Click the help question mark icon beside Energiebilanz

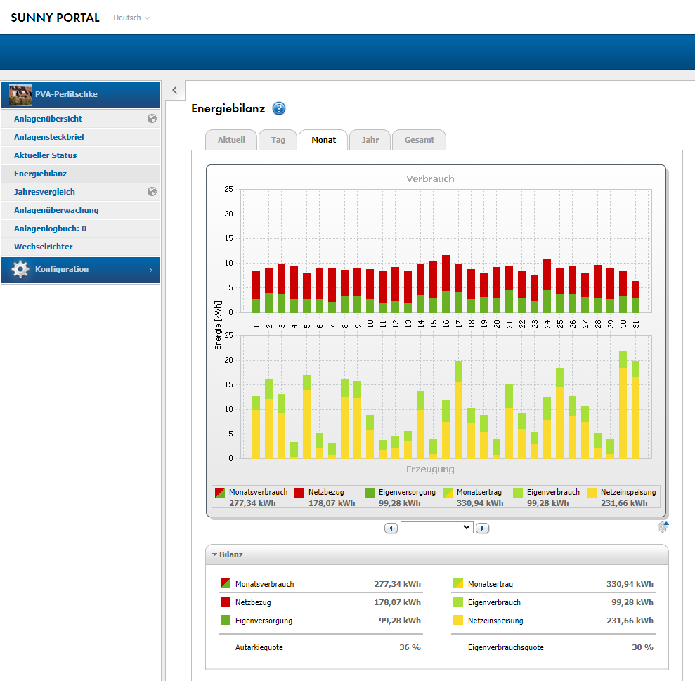[279, 109]
